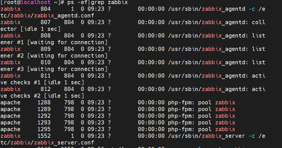
Task: Click the "ener #3 [waiting for connection]" line
Action: (54, 69)
